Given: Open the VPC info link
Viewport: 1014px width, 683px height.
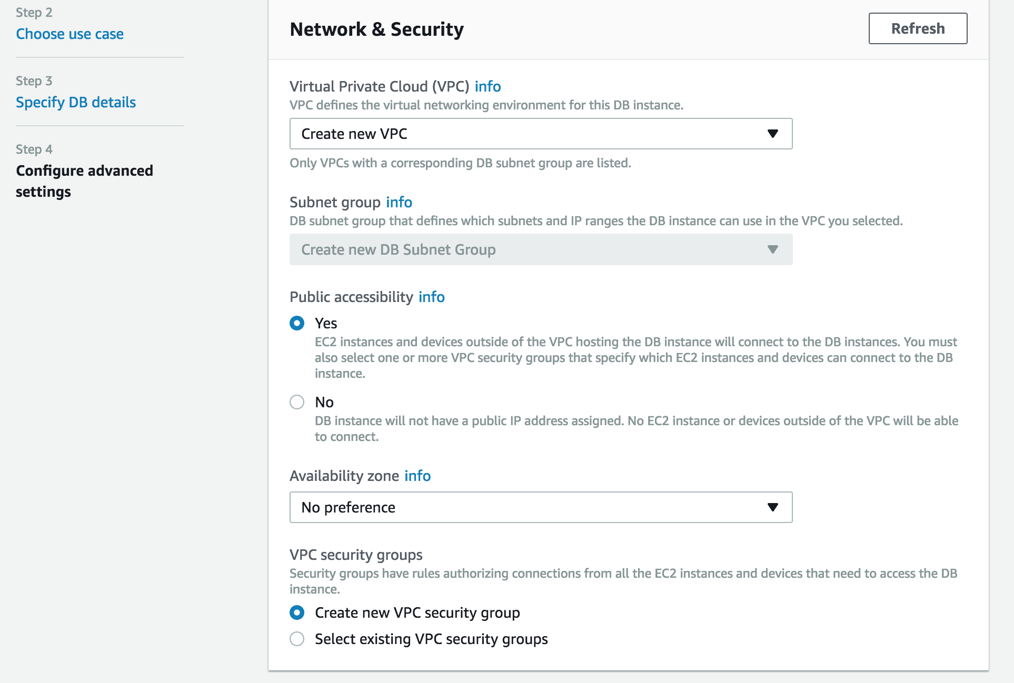Looking at the screenshot, I should click(488, 86).
